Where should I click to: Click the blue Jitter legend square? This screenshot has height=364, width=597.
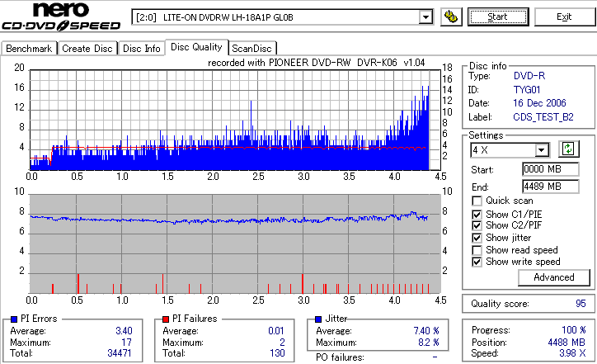click(318, 319)
